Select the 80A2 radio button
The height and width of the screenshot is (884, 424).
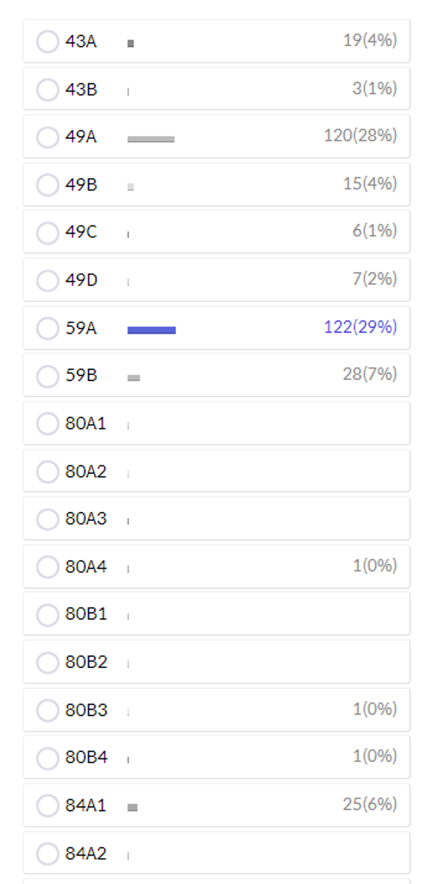tap(48, 471)
